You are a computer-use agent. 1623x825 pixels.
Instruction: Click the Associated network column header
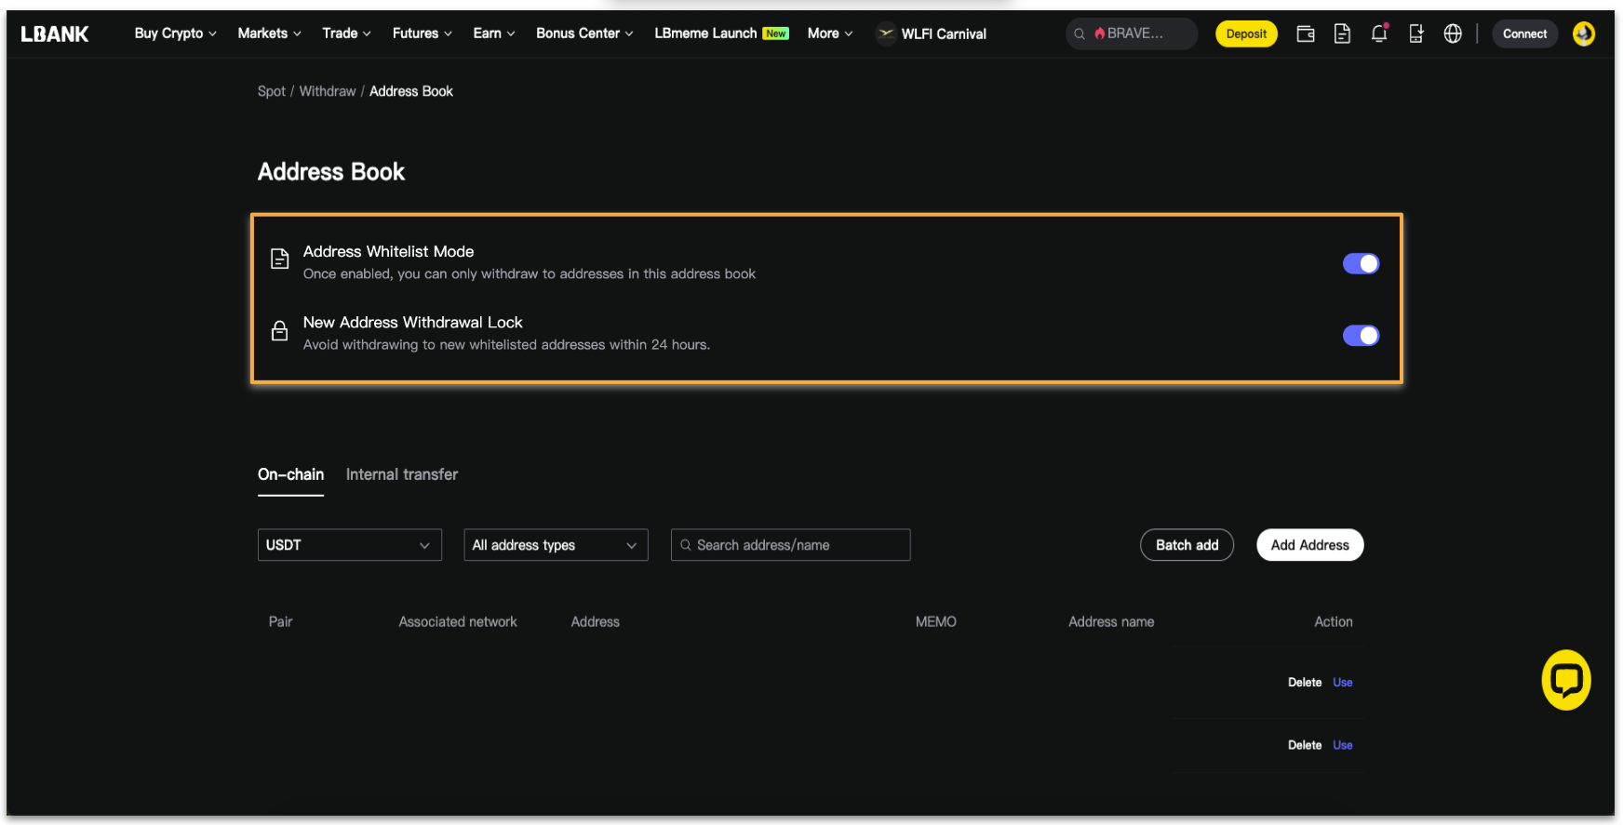(x=458, y=621)
